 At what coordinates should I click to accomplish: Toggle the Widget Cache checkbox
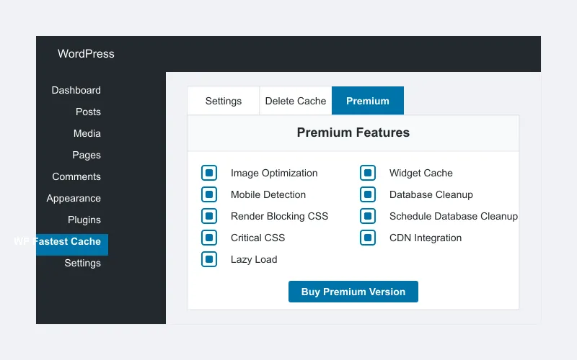coord(368,173)
